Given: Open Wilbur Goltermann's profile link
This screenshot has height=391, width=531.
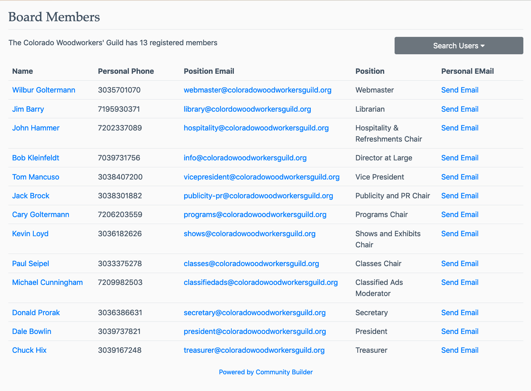Looking at the screenshot, I should [x=43, y=90].
